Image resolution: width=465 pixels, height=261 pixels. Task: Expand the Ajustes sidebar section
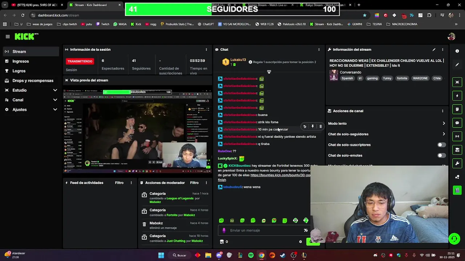tap(31, 109)
